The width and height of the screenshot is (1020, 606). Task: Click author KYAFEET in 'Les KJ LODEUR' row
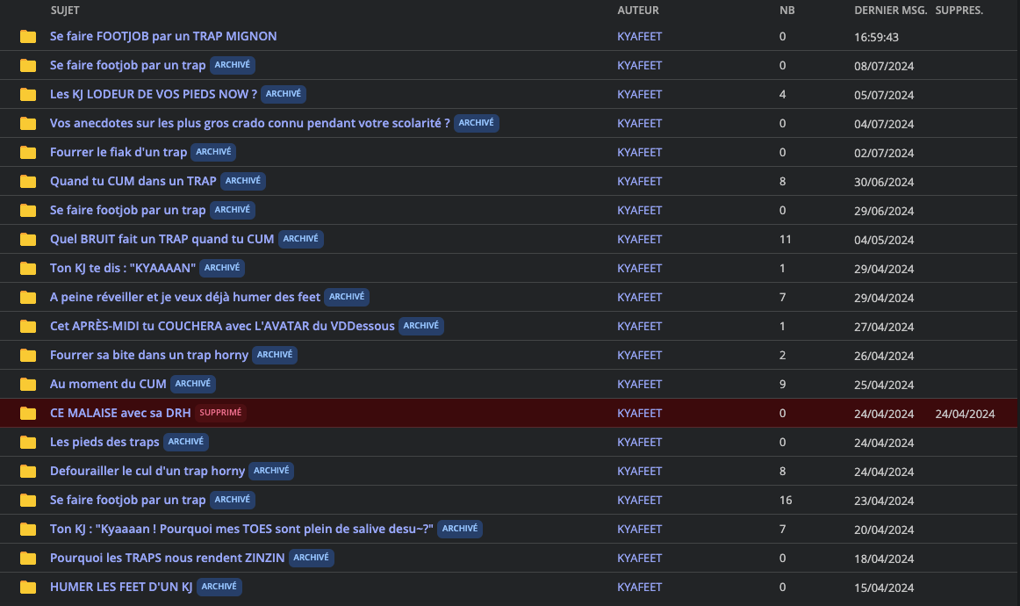639,94
